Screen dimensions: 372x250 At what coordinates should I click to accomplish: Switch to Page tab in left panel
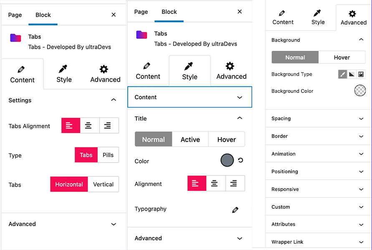point(15,15)
